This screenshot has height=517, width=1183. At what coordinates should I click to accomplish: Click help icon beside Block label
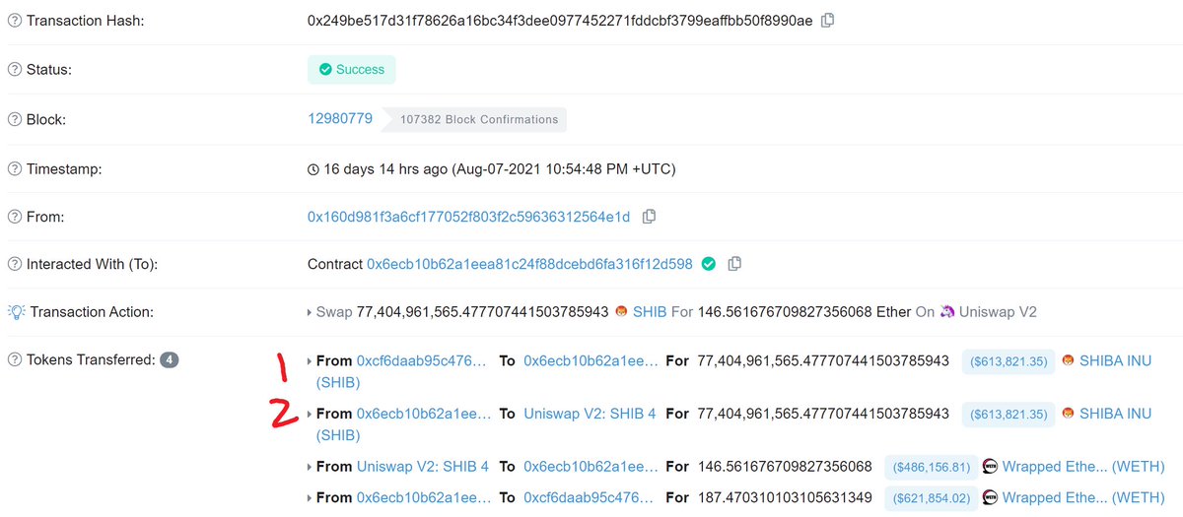(14, 119)
